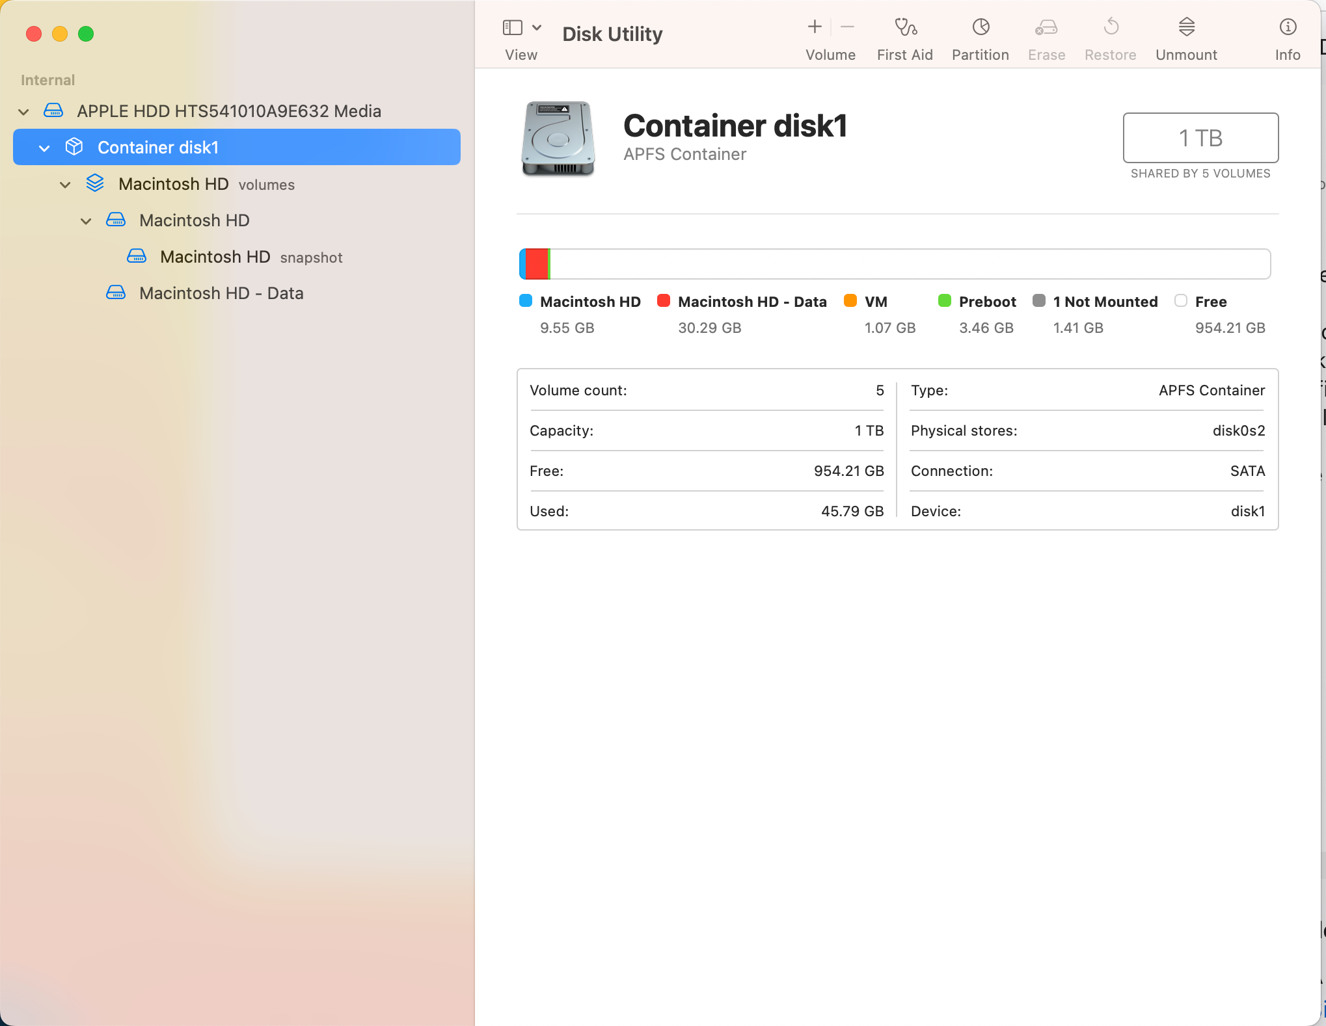Click Macintosh HD snapshot drive icon
The width and height of the screenshot is (1326, 1026).
pos(137,256)
